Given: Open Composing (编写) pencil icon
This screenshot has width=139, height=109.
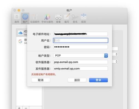Looking at the screenshot, I should (67, 18).
